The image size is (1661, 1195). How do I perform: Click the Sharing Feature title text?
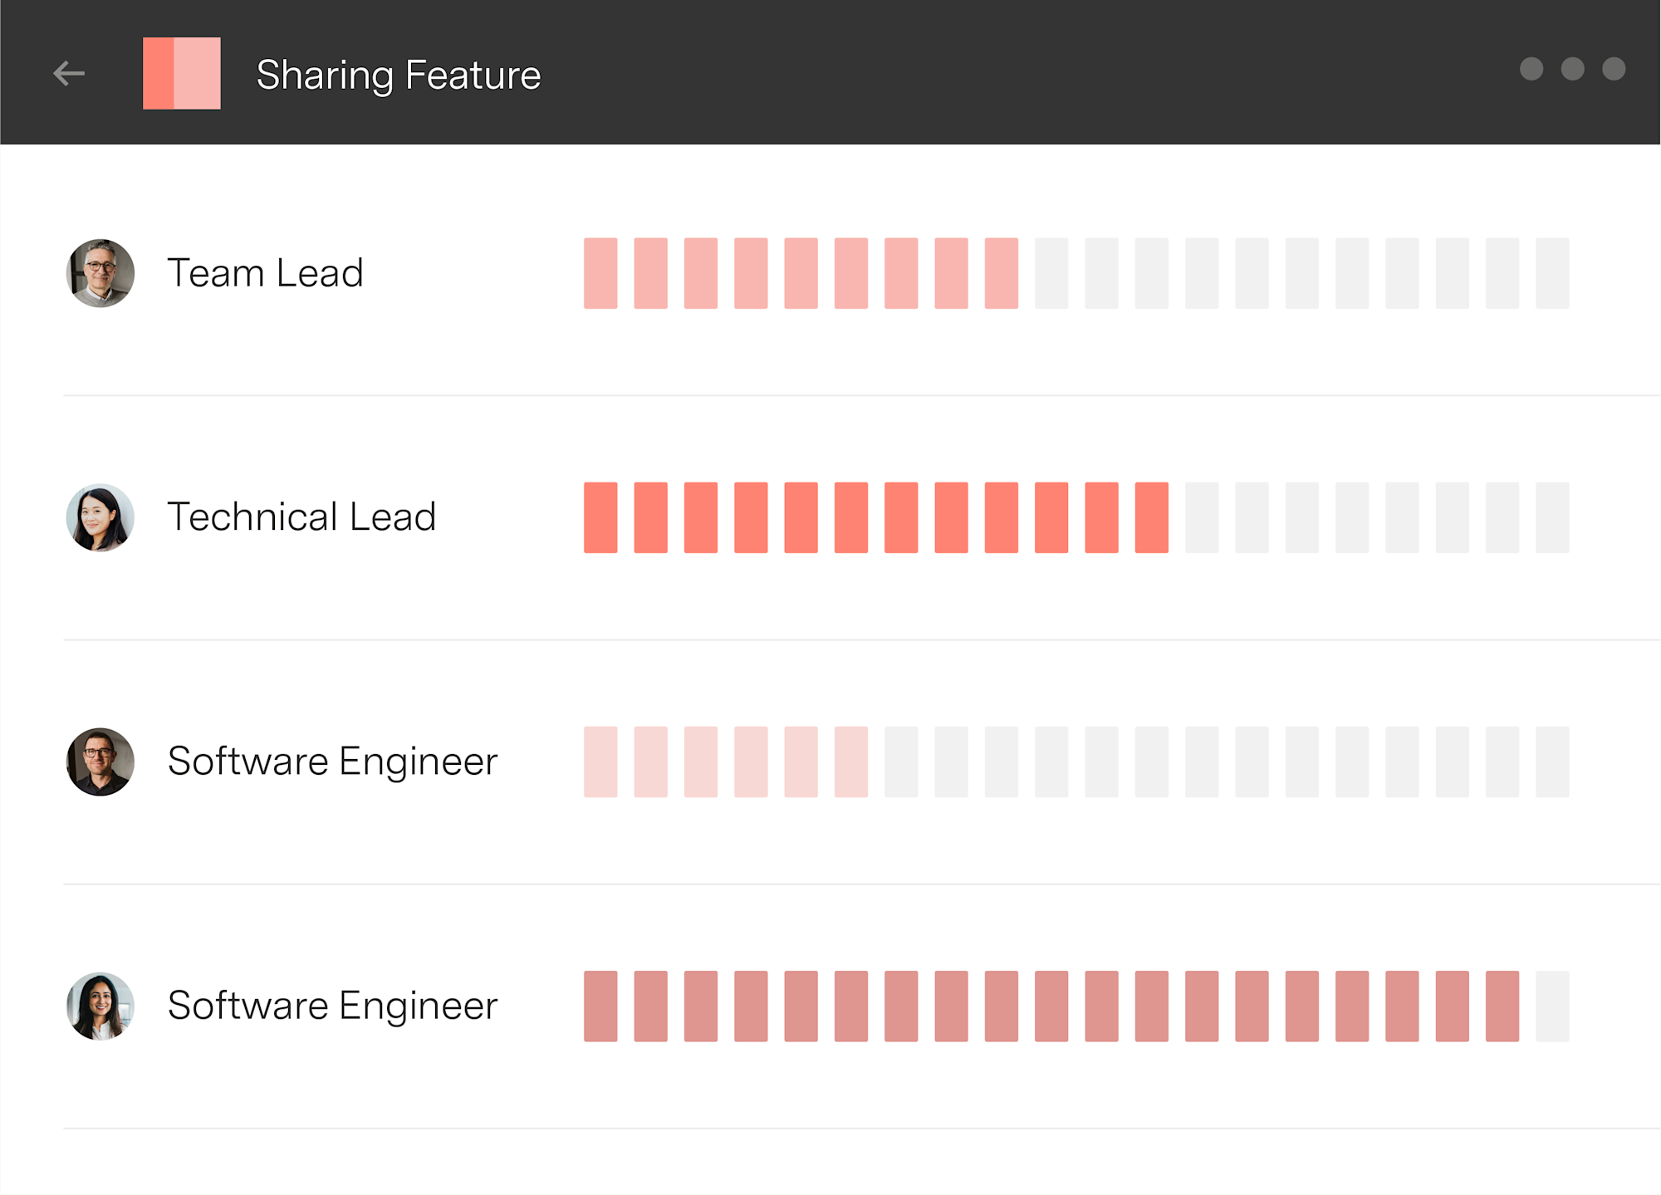click(x=399, y=76)
